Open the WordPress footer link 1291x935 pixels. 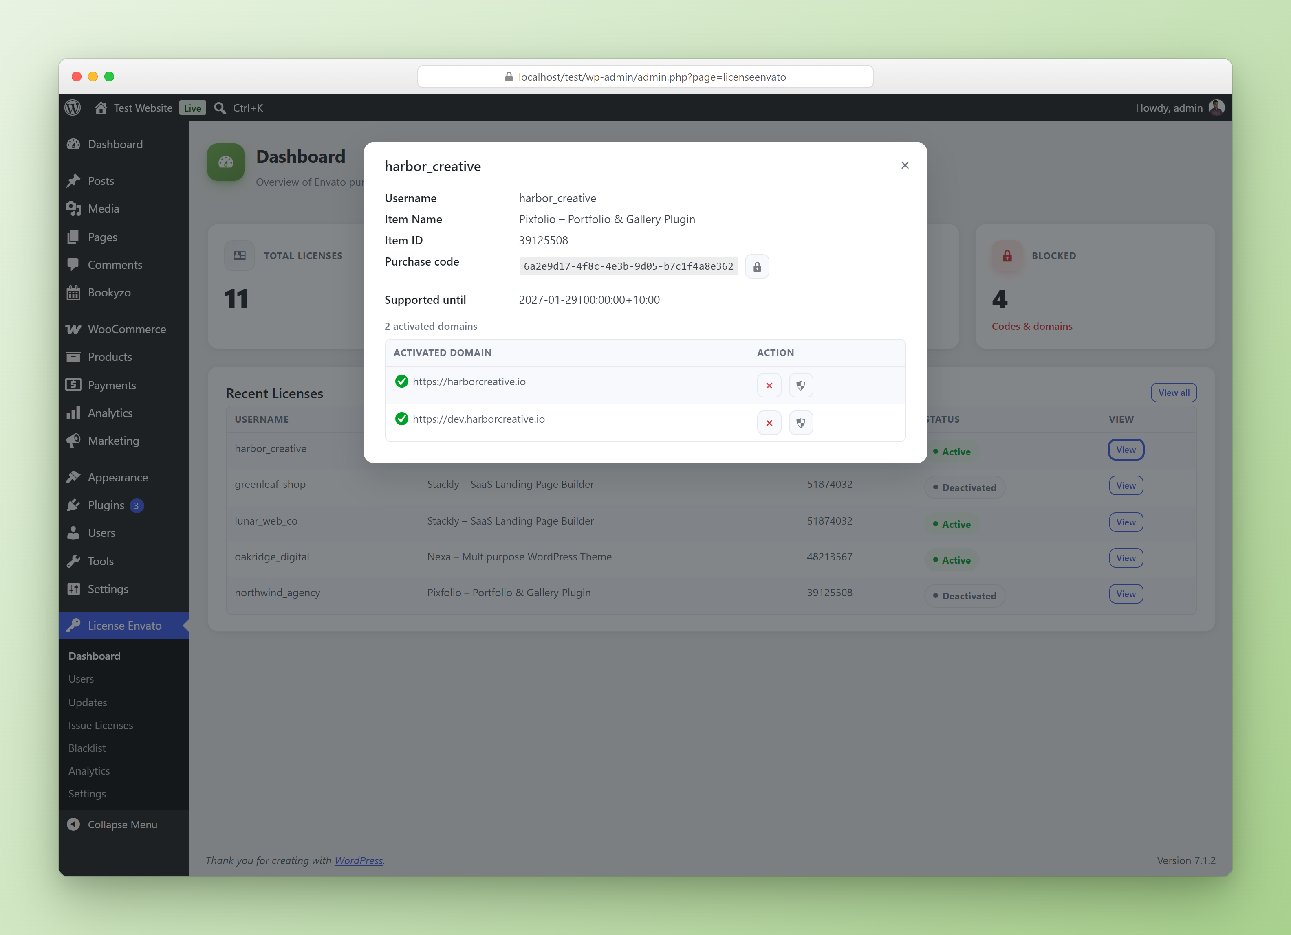tap(358, 860)
